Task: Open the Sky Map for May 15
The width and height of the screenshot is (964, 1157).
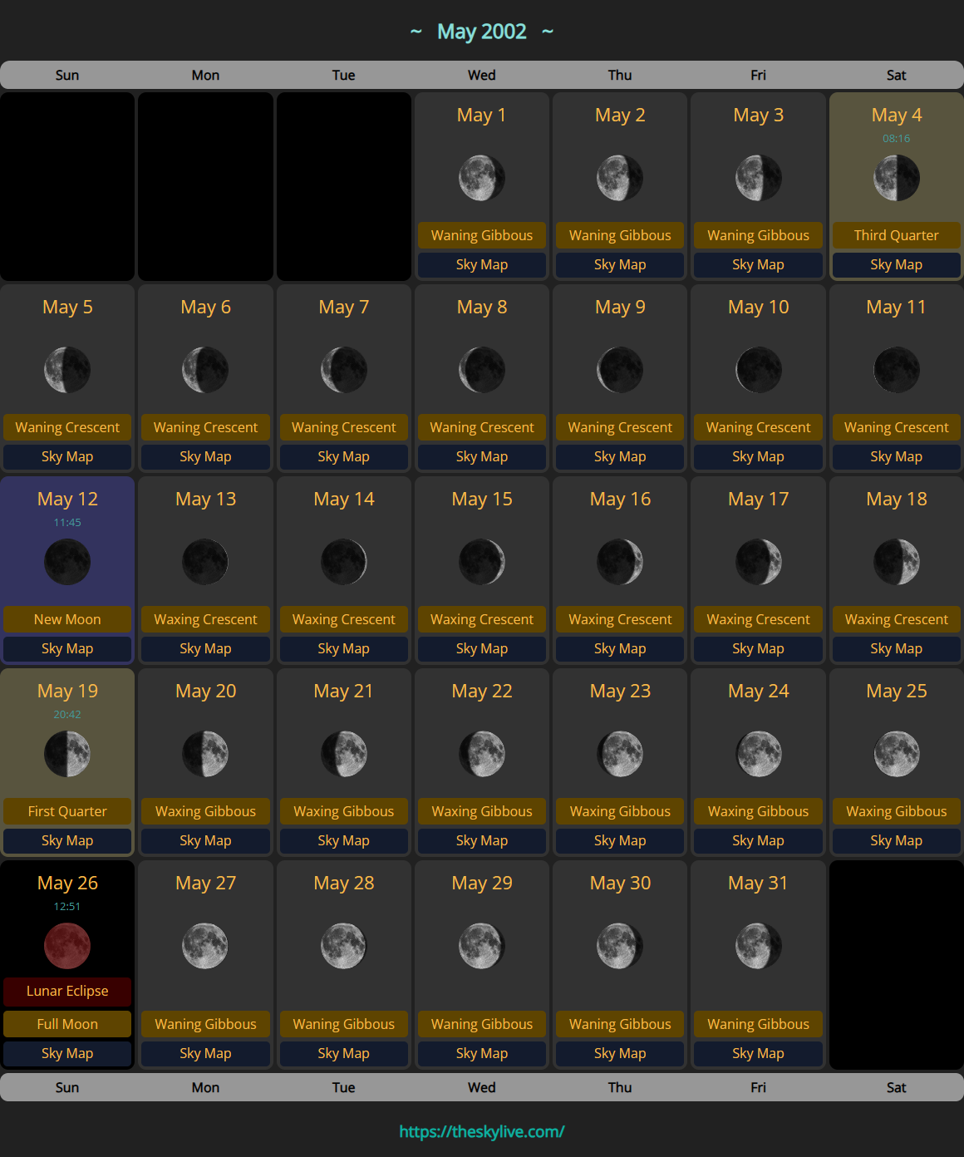Action: (x=481, y=648)
